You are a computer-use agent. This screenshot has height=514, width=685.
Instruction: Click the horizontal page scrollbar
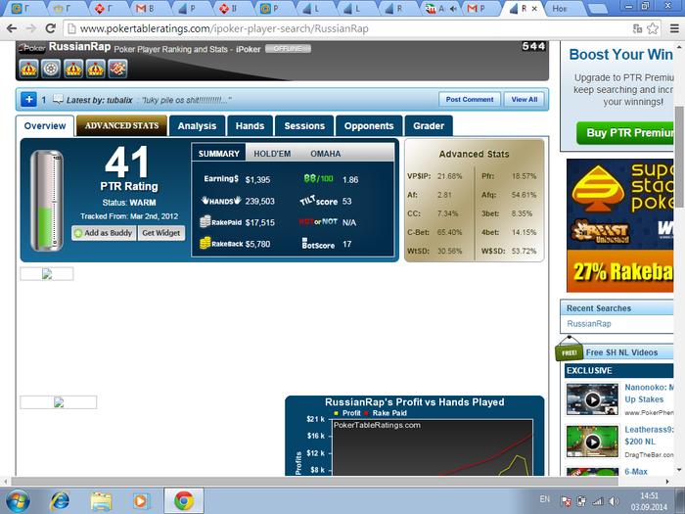[314, 482]
